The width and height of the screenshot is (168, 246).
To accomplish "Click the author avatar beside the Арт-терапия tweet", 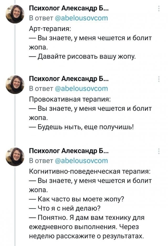I will pyautogui.click(x=15, y=14).
